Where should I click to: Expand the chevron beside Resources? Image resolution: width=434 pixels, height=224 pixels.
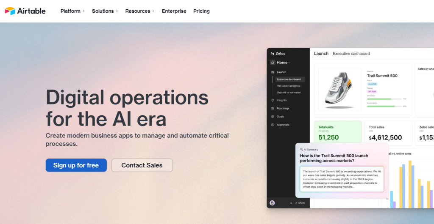point(153,11)
